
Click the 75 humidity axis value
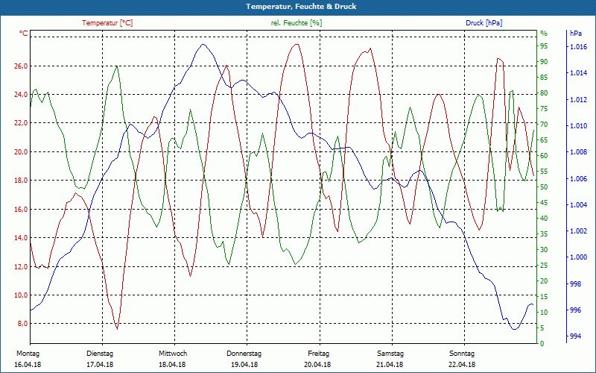click(x=544, y=109)
